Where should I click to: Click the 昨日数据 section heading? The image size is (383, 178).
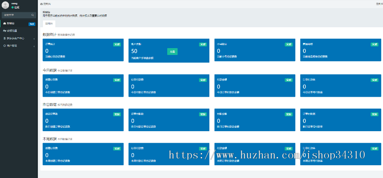click(x=50, y=104)
